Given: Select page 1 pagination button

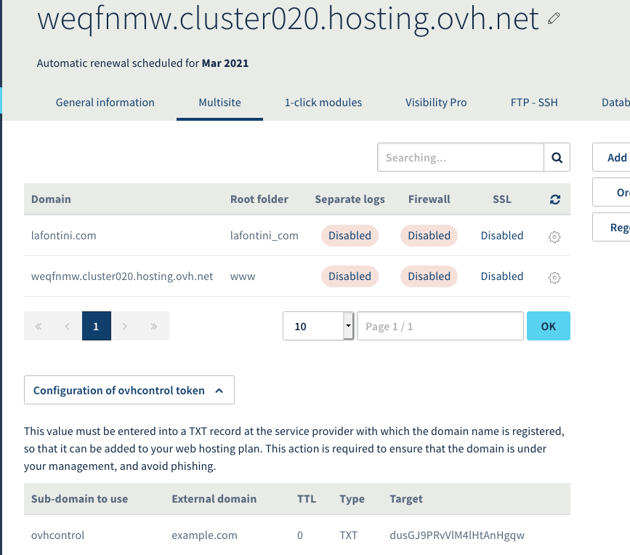Looking at the screenshot, I should (x=97, y=327).
